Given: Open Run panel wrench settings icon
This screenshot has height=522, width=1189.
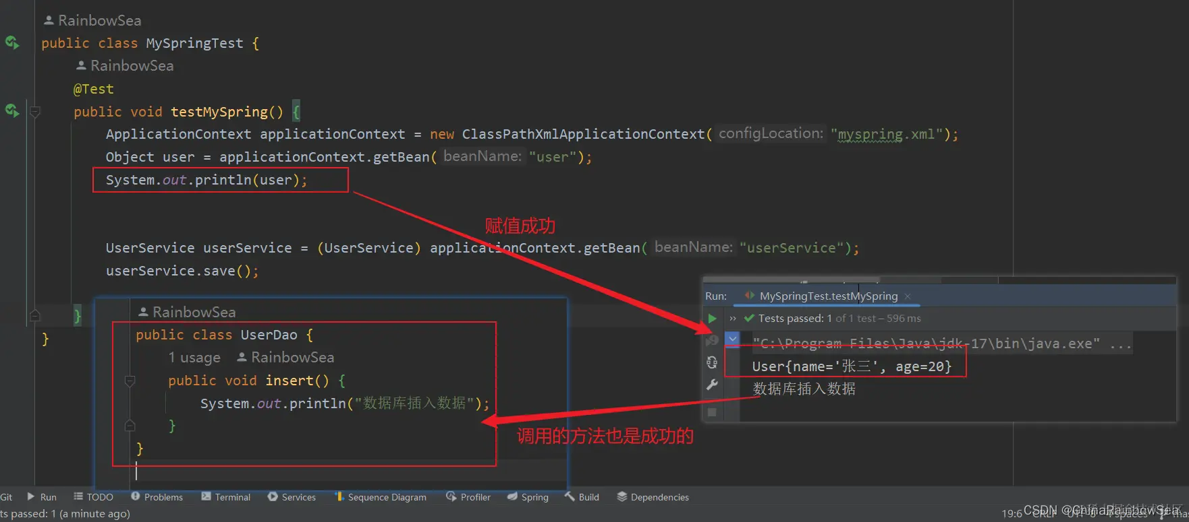Looking at the screenshot, I should tap(712, 385).
